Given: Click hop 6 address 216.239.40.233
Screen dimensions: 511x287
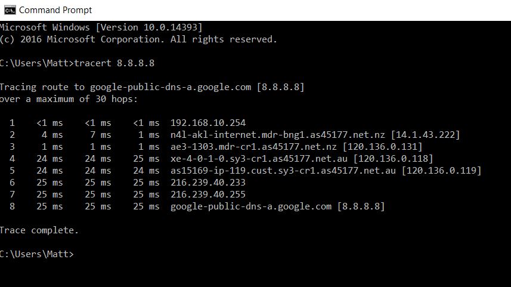Looking at the screenshot, I should coord(208,183).
